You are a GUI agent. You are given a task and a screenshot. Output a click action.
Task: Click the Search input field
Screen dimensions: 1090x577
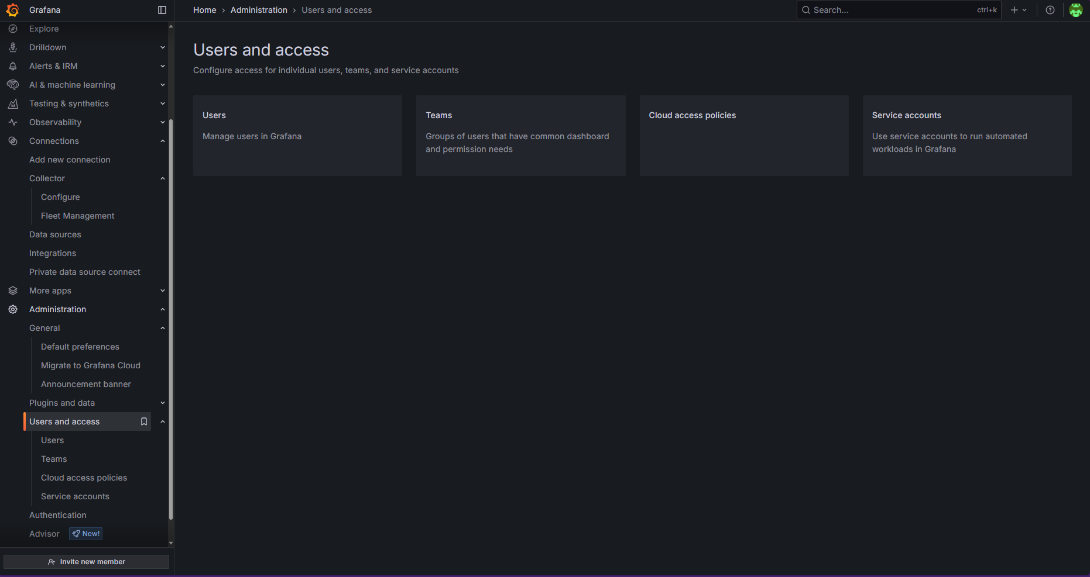coord(899,10)
